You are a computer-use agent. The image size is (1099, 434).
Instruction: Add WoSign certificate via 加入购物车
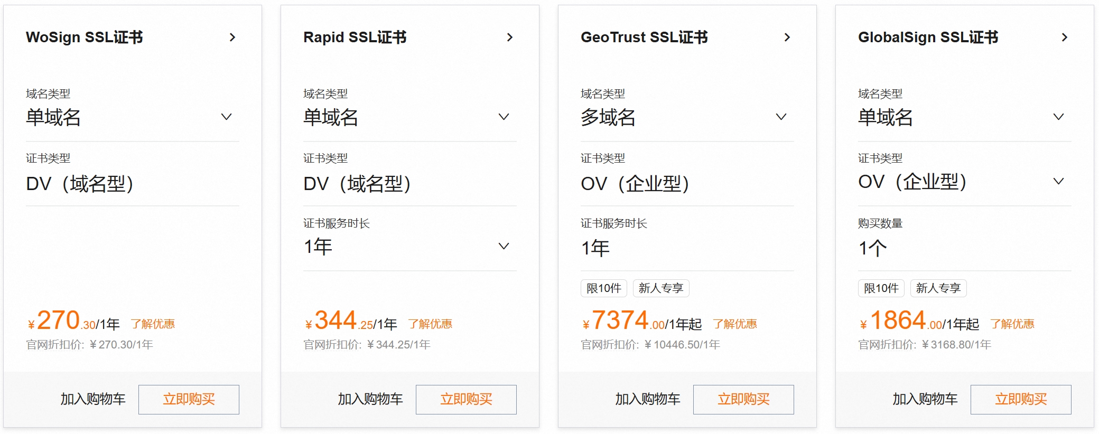click(x=93, y=399)
